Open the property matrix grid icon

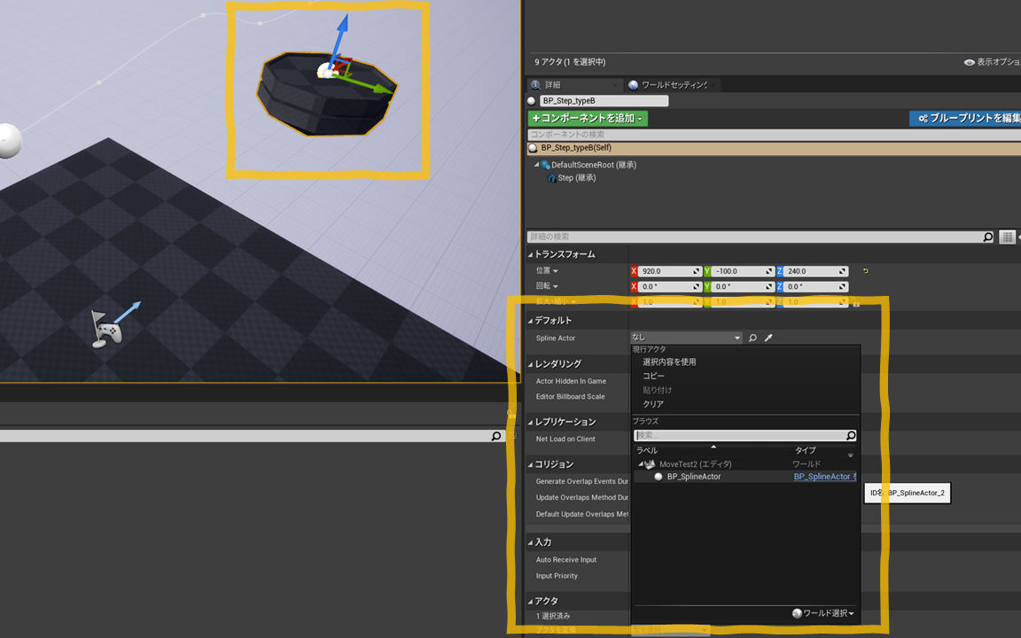pos(1007,237)
